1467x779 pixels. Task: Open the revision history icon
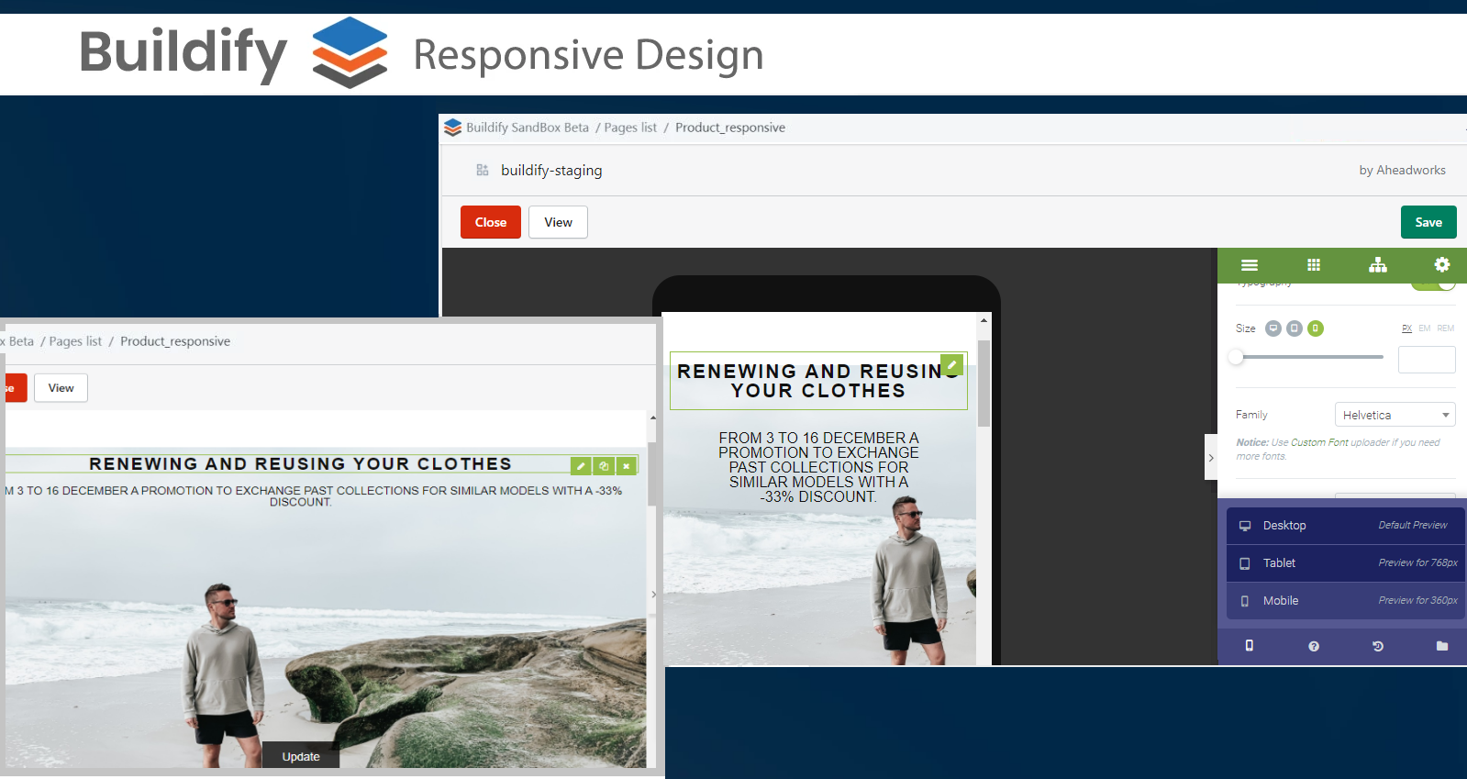pos(1377,646)
